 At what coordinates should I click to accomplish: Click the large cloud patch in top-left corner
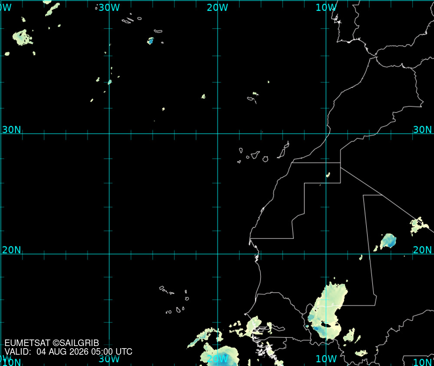pyautogui.click(x=23, y=37)
